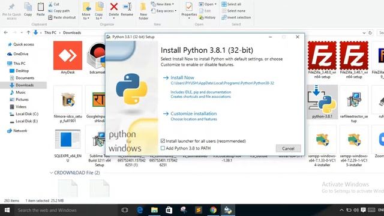Click History in the ribbon
384x216 pixels.
tap(207, 17)
